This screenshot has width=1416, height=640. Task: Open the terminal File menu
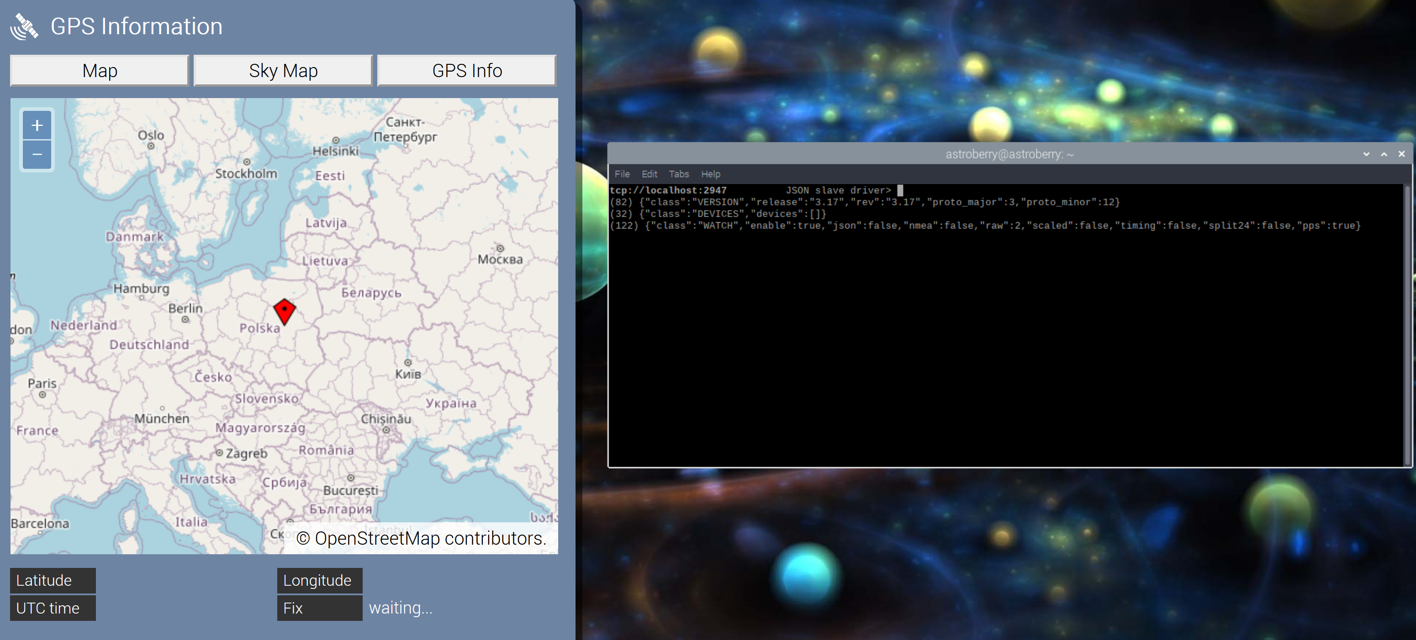coord(622,174)
